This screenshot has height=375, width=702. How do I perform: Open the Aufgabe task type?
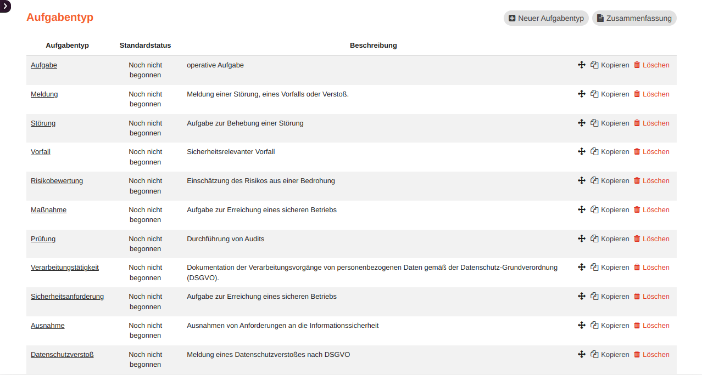click(x=43, y=65)
